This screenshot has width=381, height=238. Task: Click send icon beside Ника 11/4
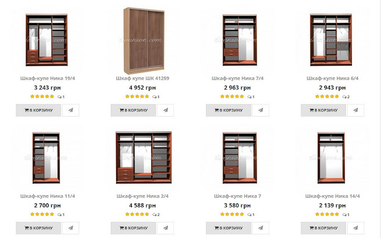pos(70,228)
